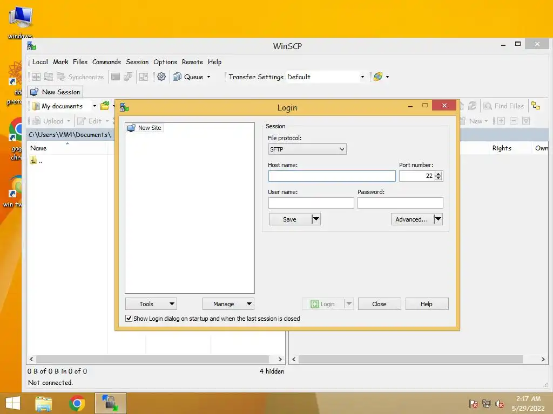Click the open folder icon beside My documents

pos(105,106)
